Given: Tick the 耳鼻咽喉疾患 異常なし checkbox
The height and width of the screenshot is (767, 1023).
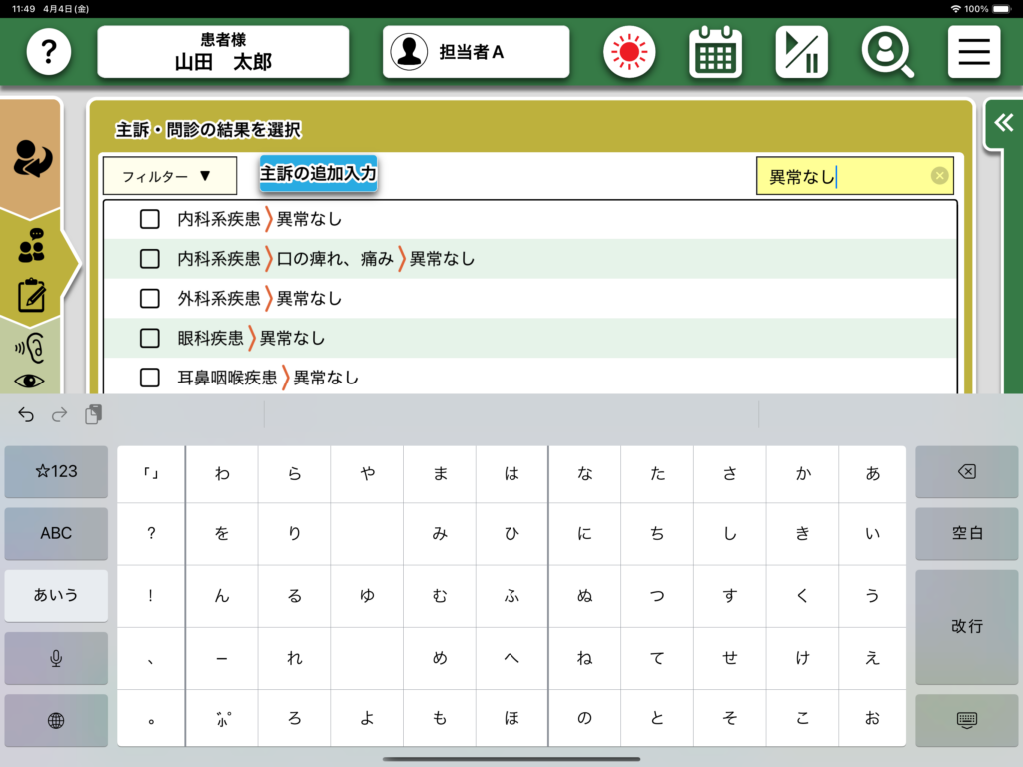Looking at the screenshot, I should point(150,378).
